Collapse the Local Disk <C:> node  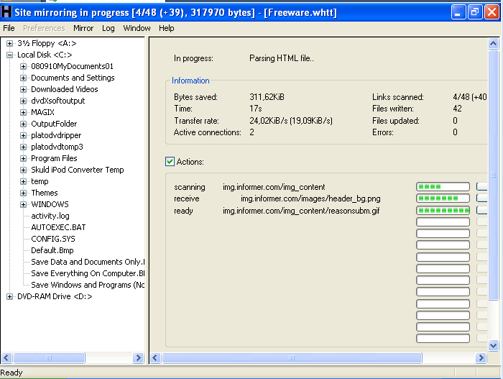click(9, 55)
